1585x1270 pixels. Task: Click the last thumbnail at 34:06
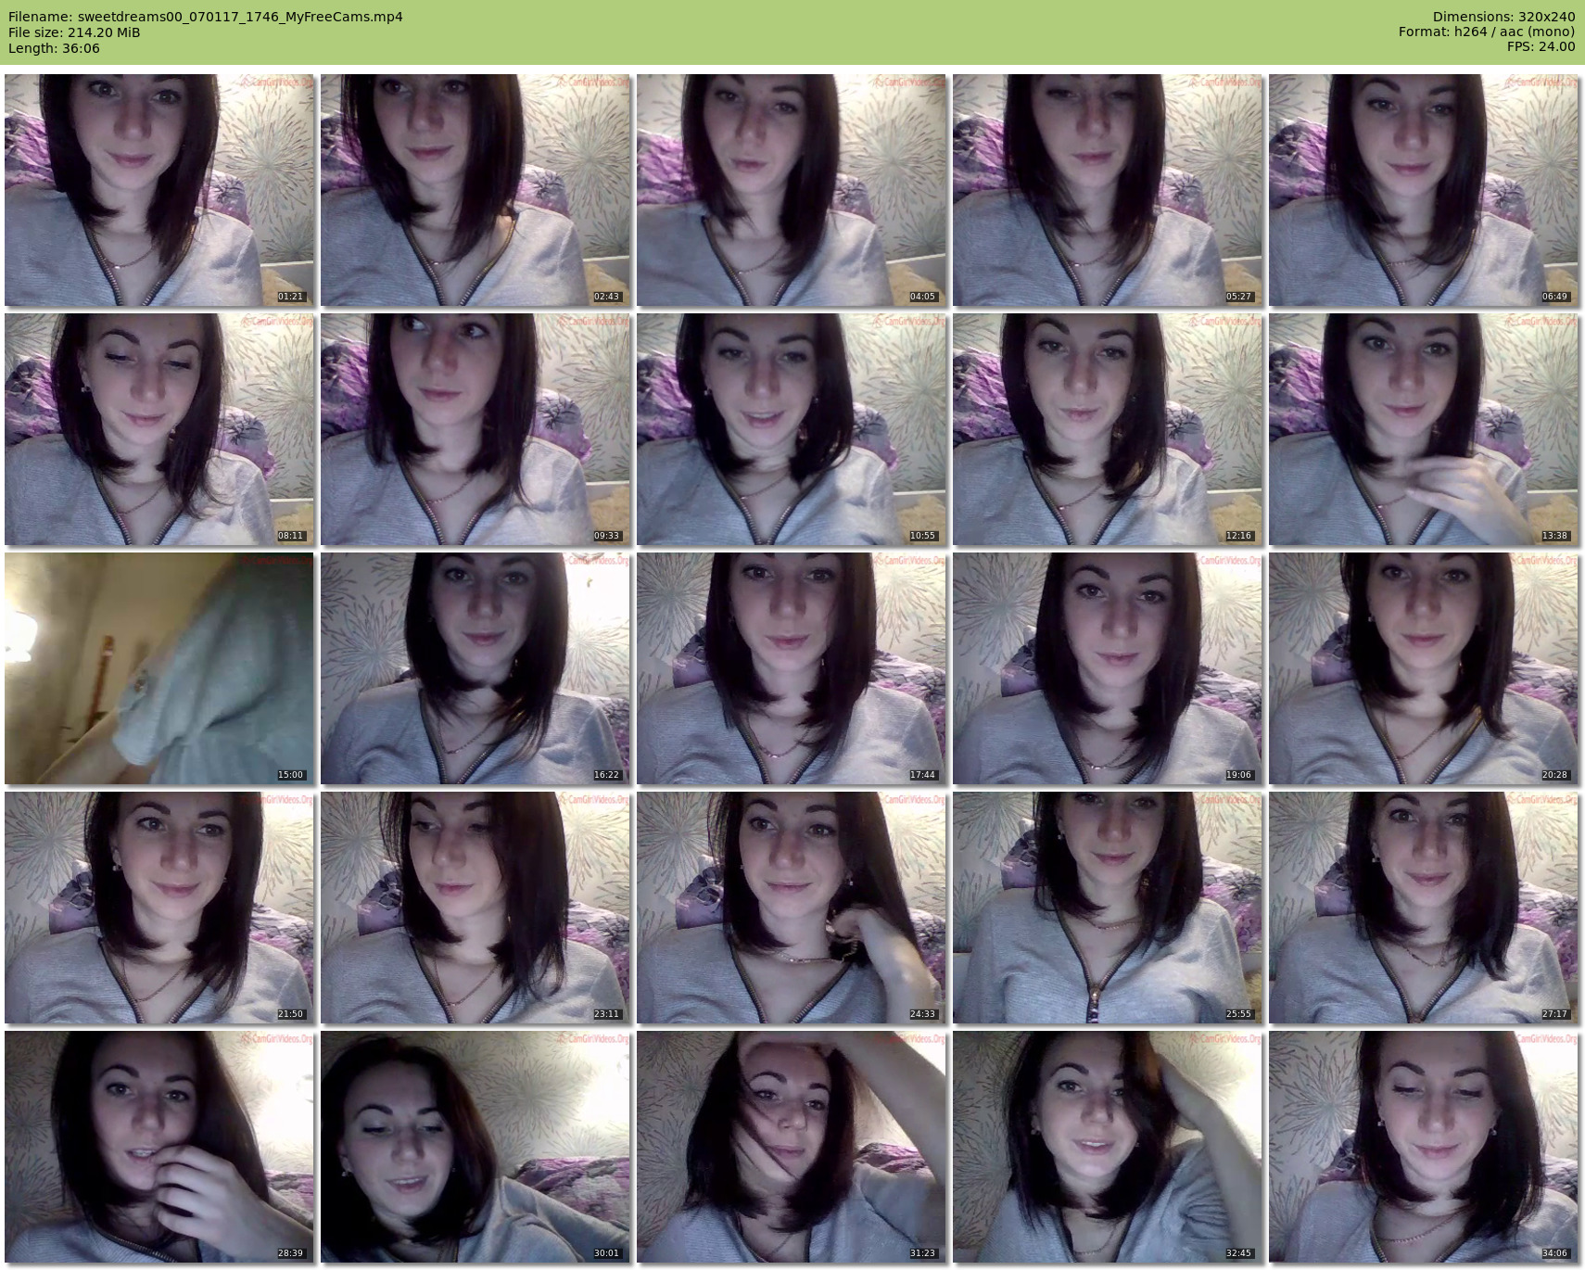[1423, 1147]
